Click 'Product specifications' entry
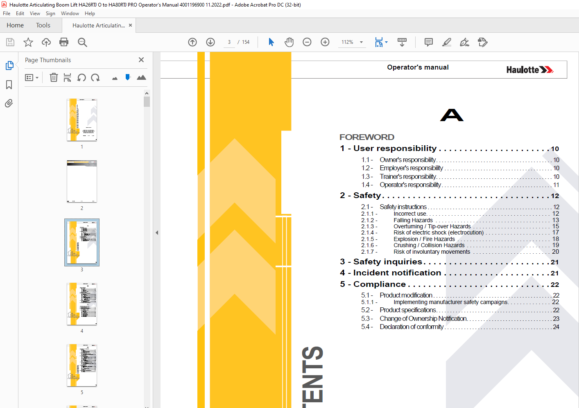The image size is (579, 408). point(460,310)
